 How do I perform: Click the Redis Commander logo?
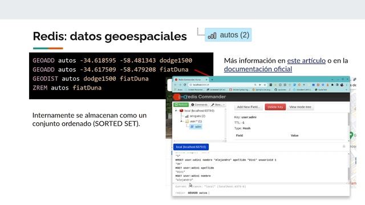point(200,97)
